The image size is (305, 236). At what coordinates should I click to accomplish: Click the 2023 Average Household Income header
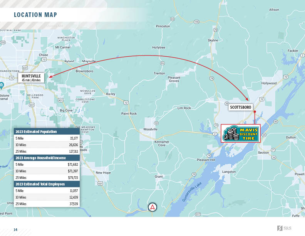(x=47, y=158)
